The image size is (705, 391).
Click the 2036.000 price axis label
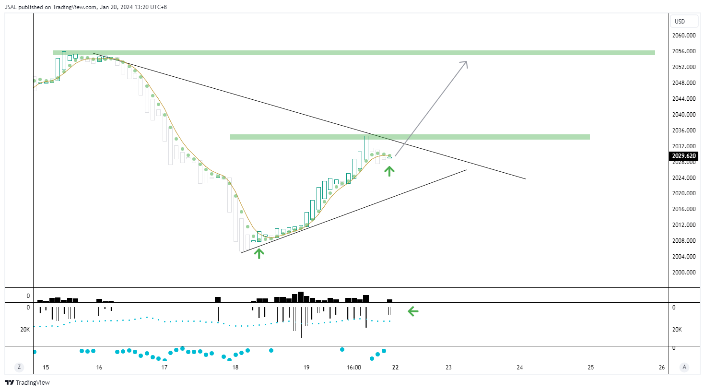(684, 130)
